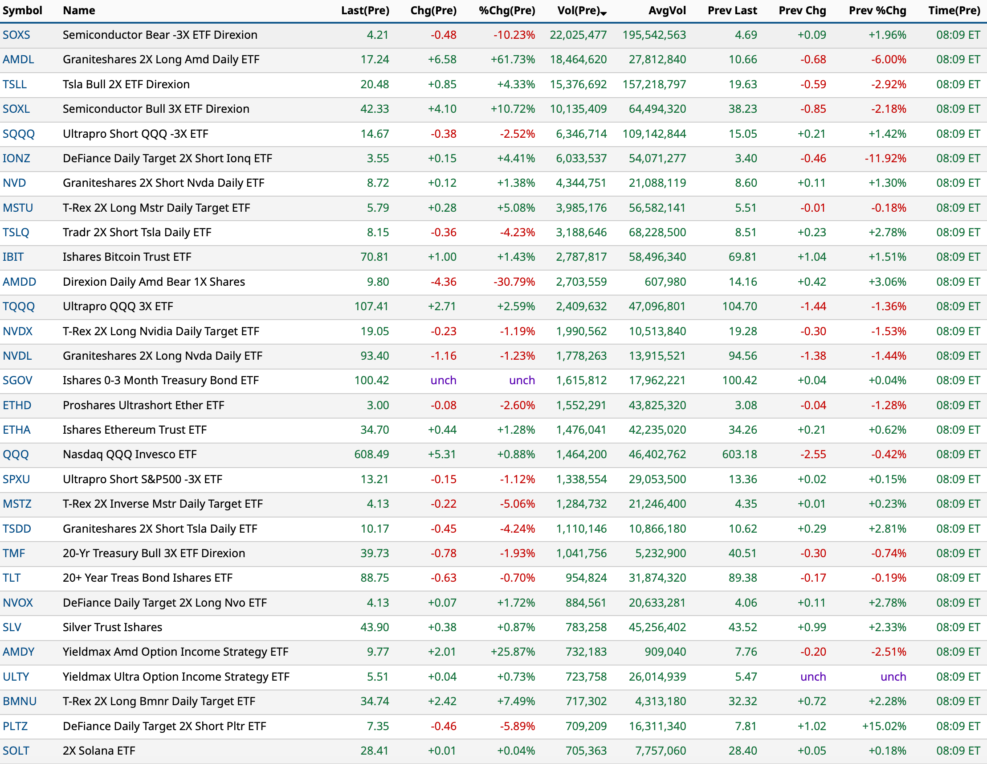987x764 pixels.
Task: Click the AvgVol column header
Action: tap(667, 10)
